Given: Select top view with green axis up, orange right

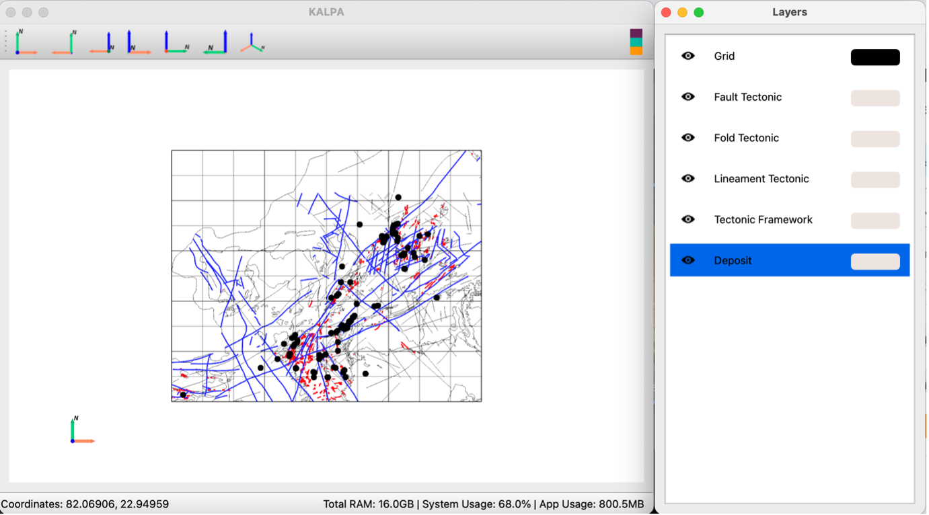Looking at the screenshot, I should 26,42.
